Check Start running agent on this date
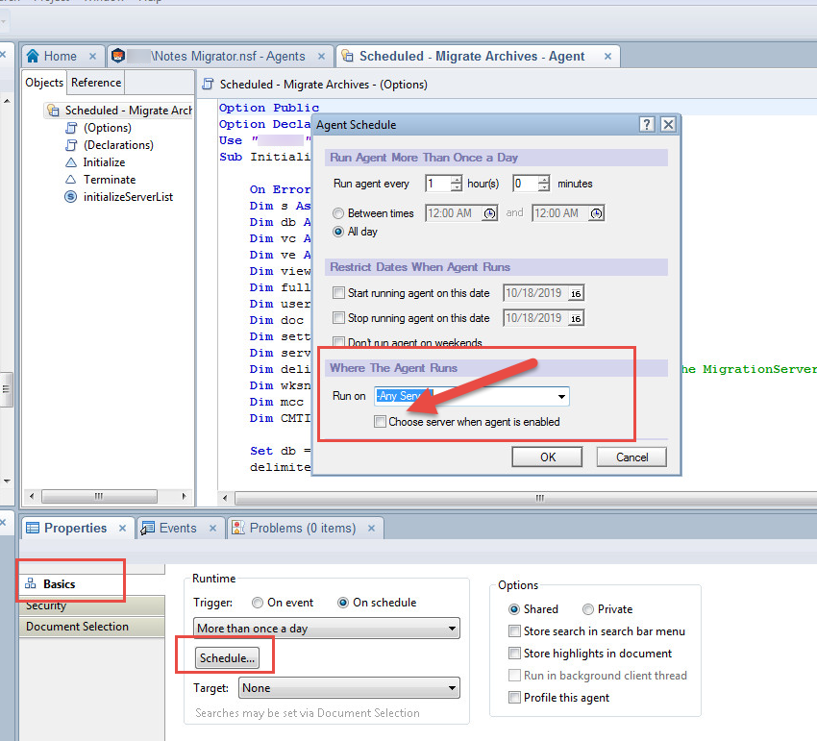The image size is (817, 741). pyautogui.click(x=338, y=293)
